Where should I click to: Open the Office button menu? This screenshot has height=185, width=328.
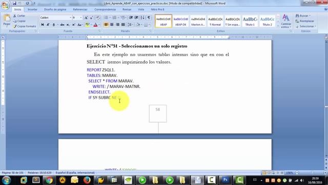5,5
